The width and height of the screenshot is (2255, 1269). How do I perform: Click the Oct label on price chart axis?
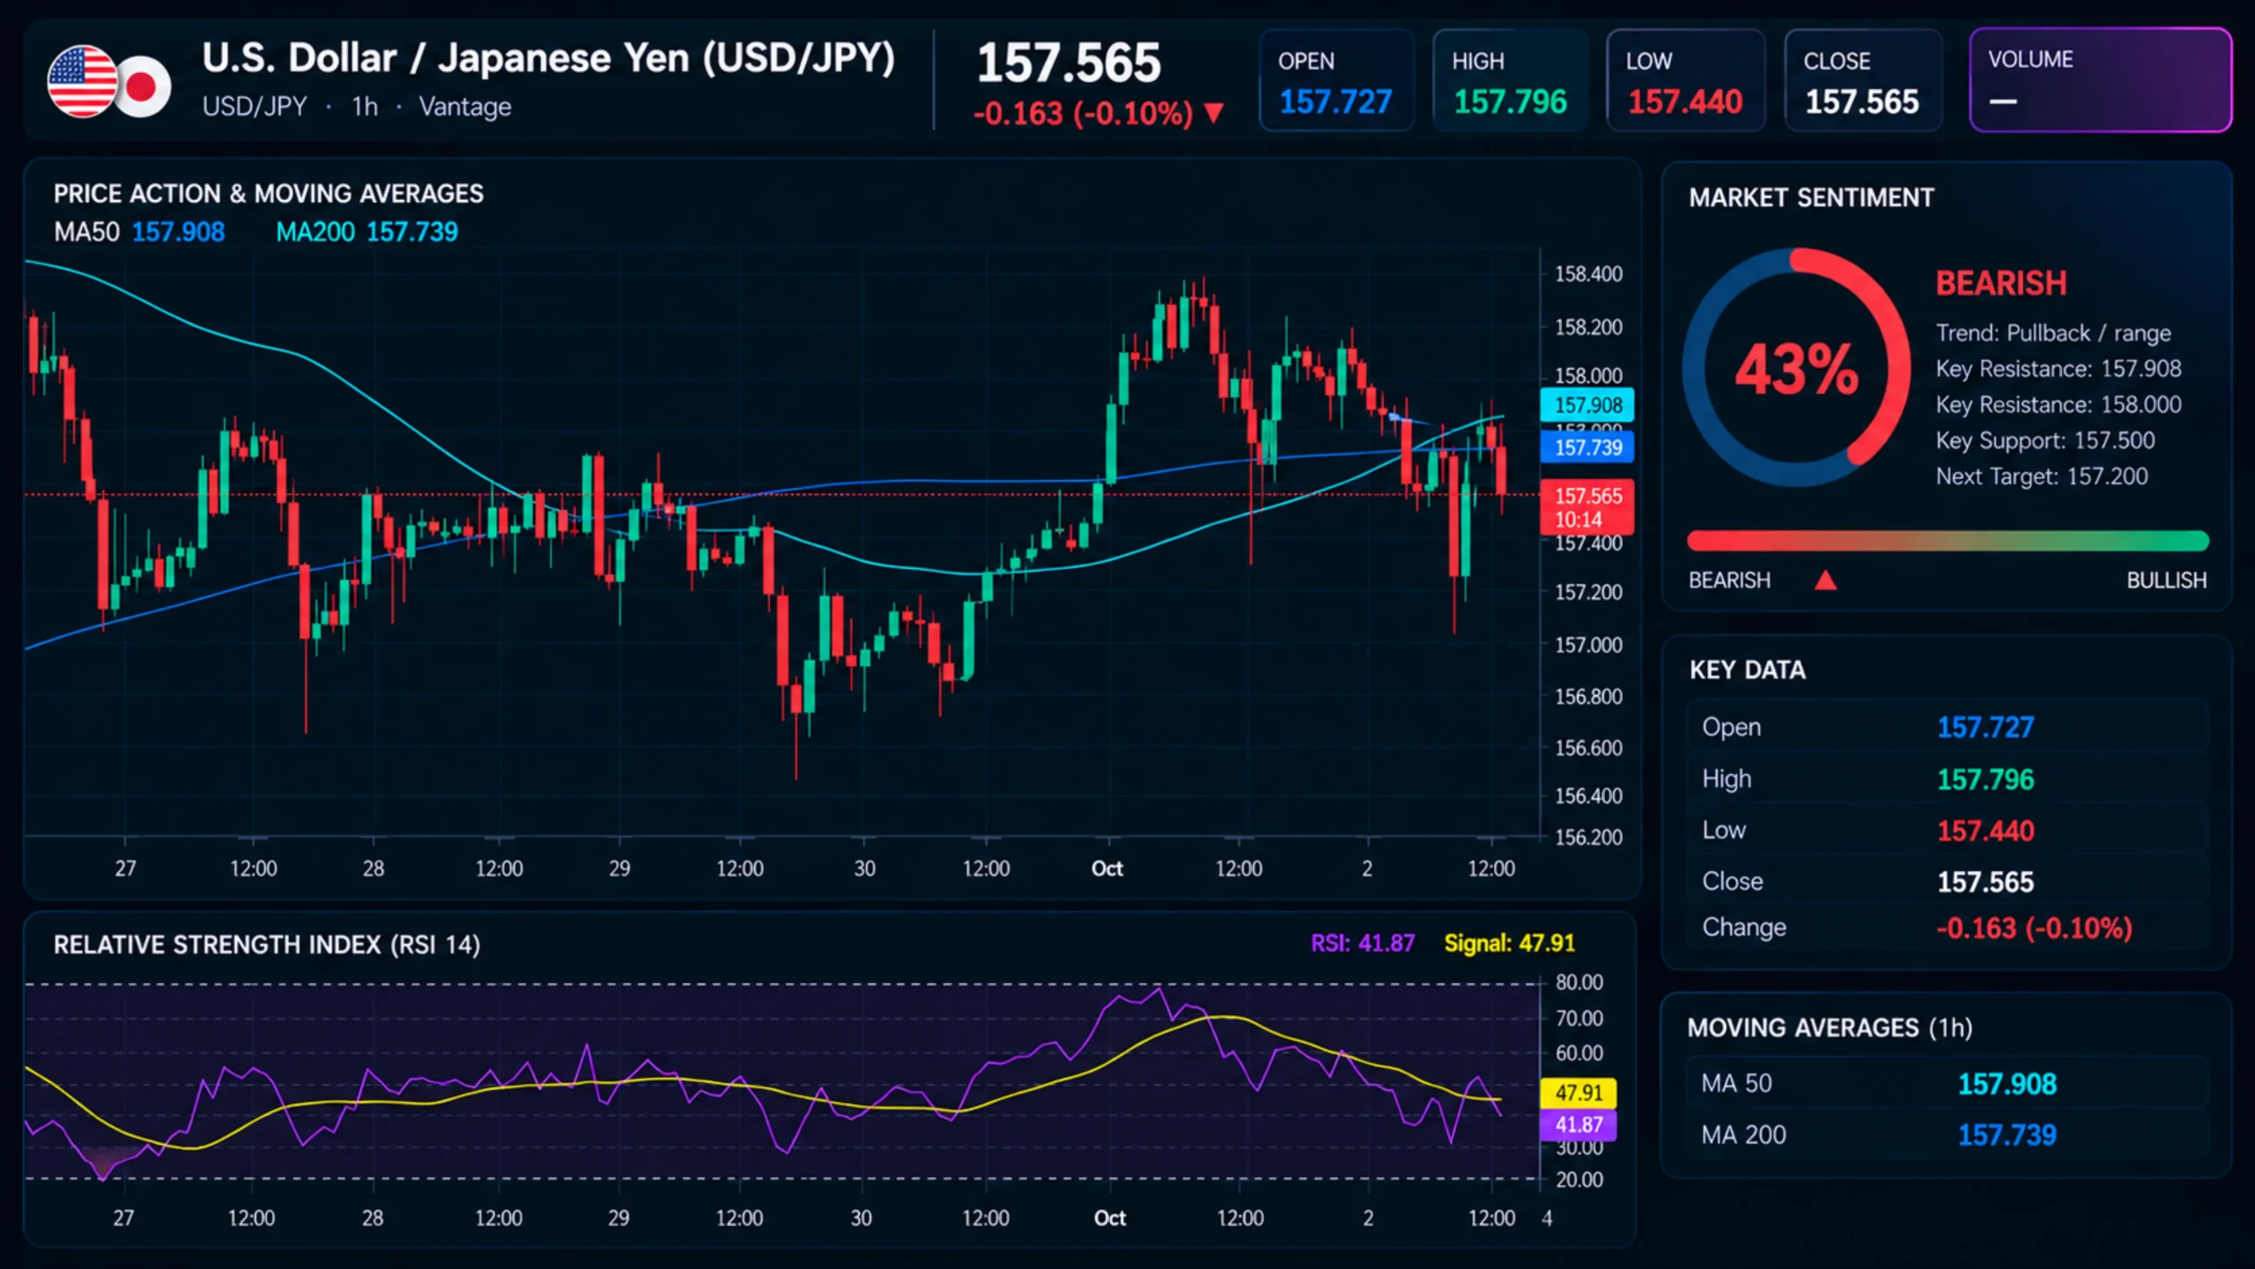(x=1107, y=868)
